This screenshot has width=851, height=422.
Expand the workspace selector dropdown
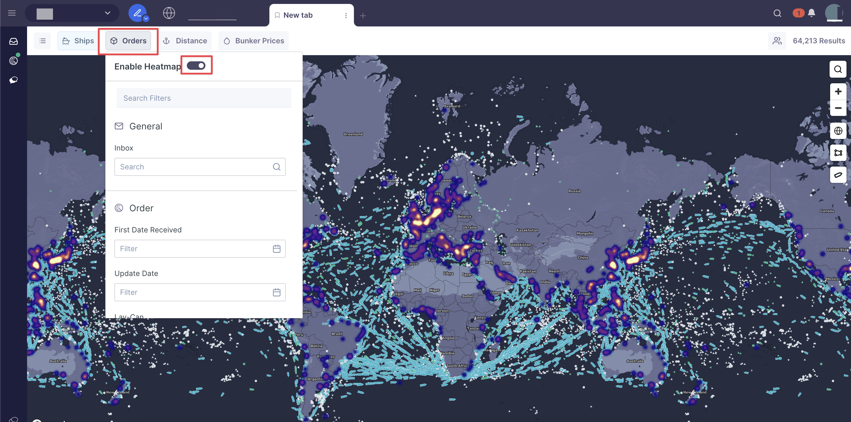tap(107, 13)
